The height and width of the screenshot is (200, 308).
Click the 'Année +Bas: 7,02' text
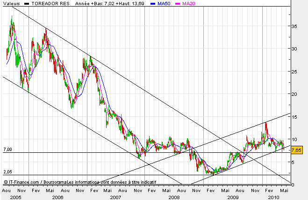coord(95,4)
